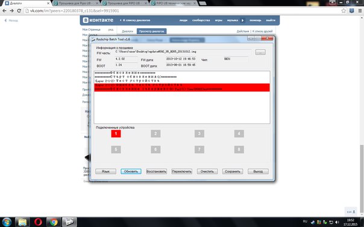Open Opera browser from the taskbar
Viewport: 364px width, 227px height.
coord(38,222)
